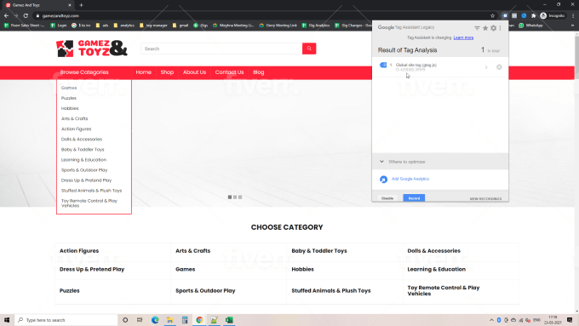Go back to the previous page
Screen dimensions: 579x326
[x=6, y=16]
